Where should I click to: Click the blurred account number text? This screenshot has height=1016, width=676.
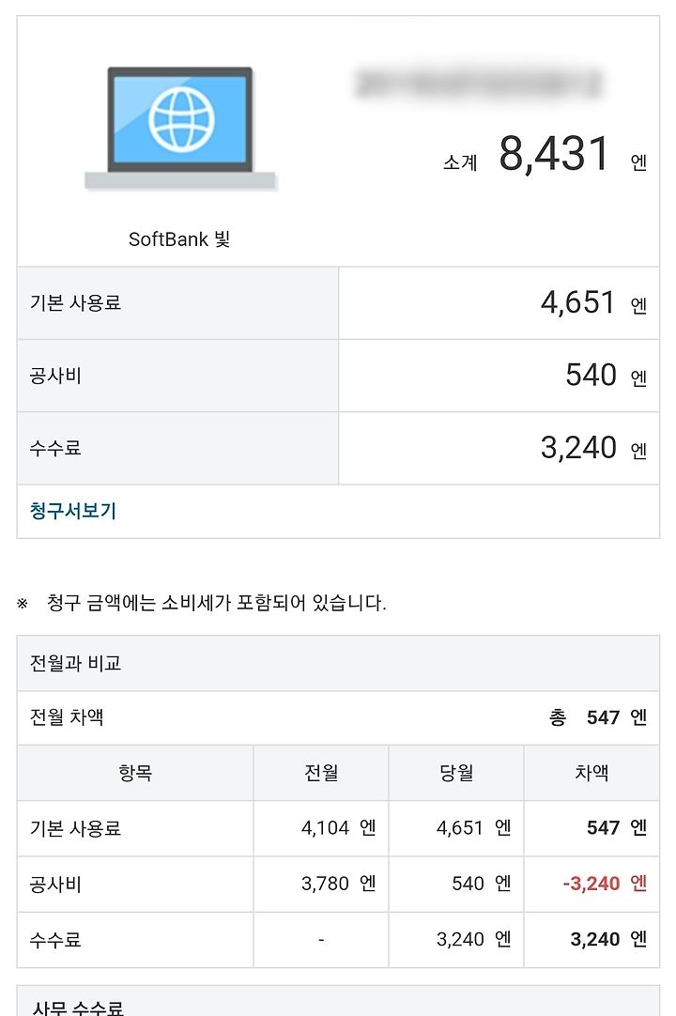click(478, 85)
